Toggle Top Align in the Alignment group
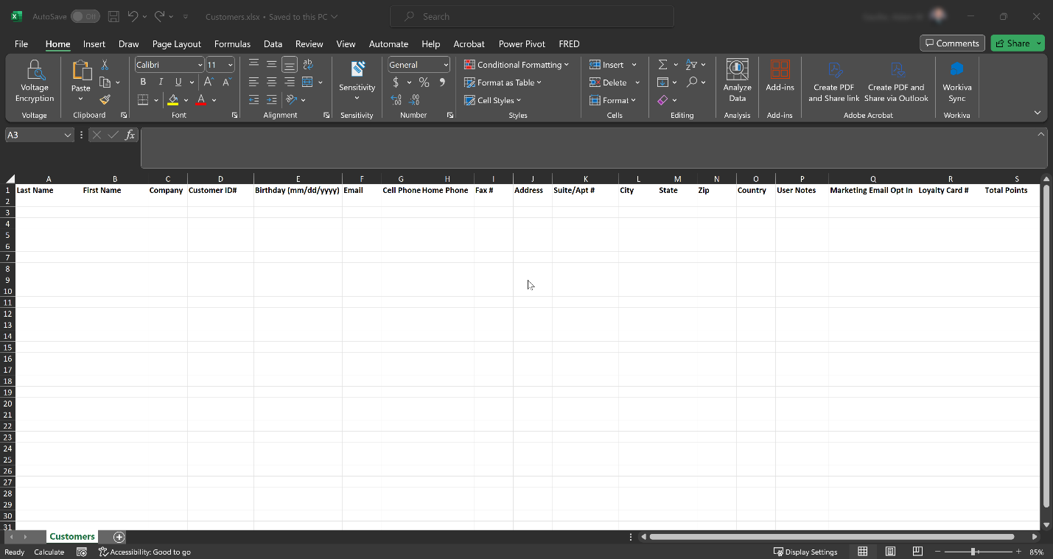 click(x=253, y=65)
